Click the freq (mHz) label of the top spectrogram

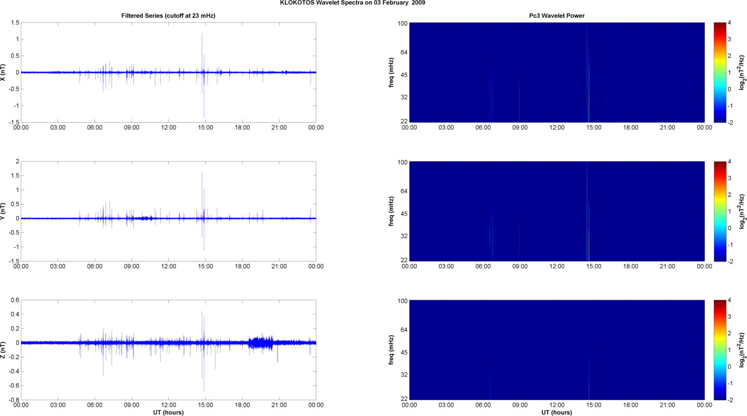pos(391,72)
